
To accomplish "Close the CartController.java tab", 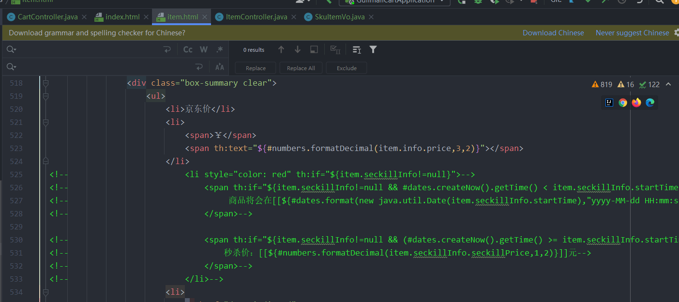I will [x=84, y=17].
